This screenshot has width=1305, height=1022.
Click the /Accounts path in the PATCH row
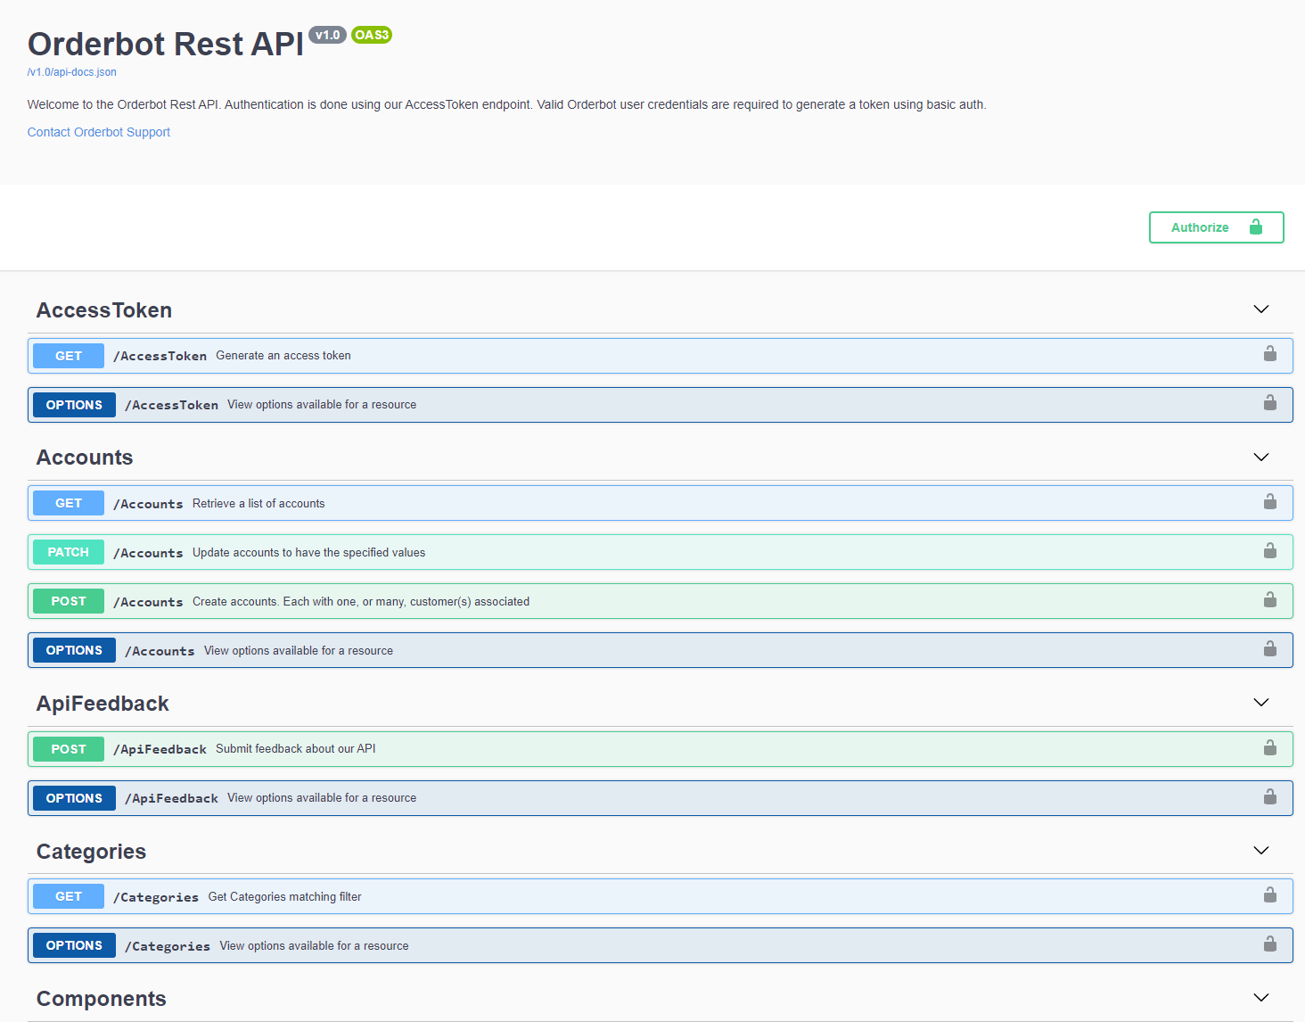(148, 553)
